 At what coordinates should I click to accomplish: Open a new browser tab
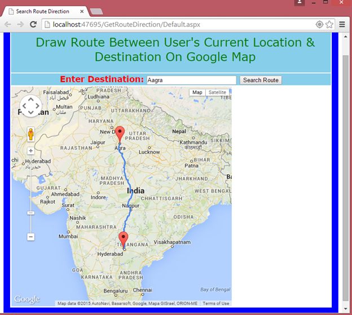(x=96, y=11)
